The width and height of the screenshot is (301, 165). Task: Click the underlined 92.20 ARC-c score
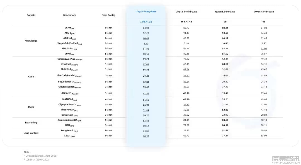click(146, 33)
